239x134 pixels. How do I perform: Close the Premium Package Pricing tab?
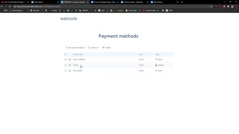(118, 2)
